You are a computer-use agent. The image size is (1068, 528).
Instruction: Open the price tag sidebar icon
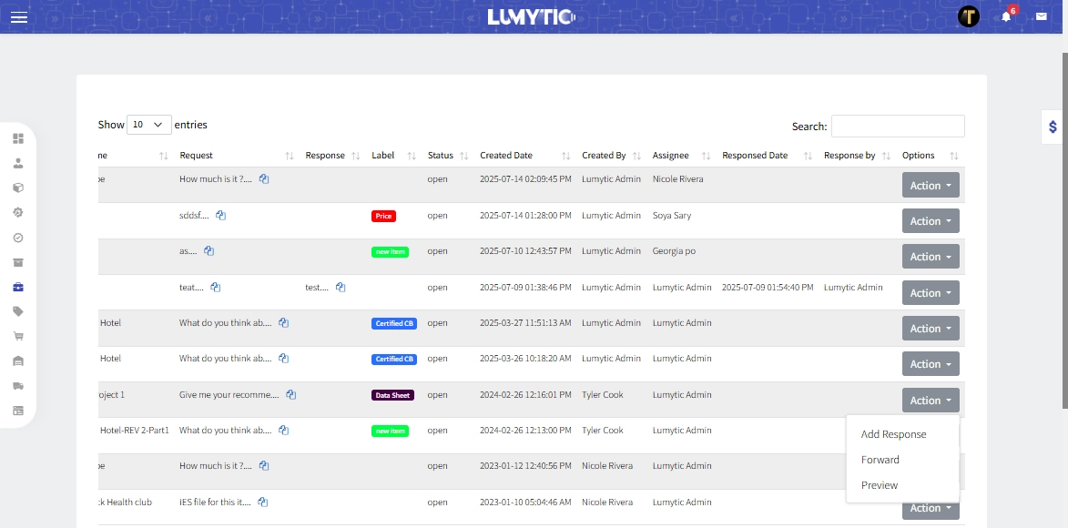18,311
